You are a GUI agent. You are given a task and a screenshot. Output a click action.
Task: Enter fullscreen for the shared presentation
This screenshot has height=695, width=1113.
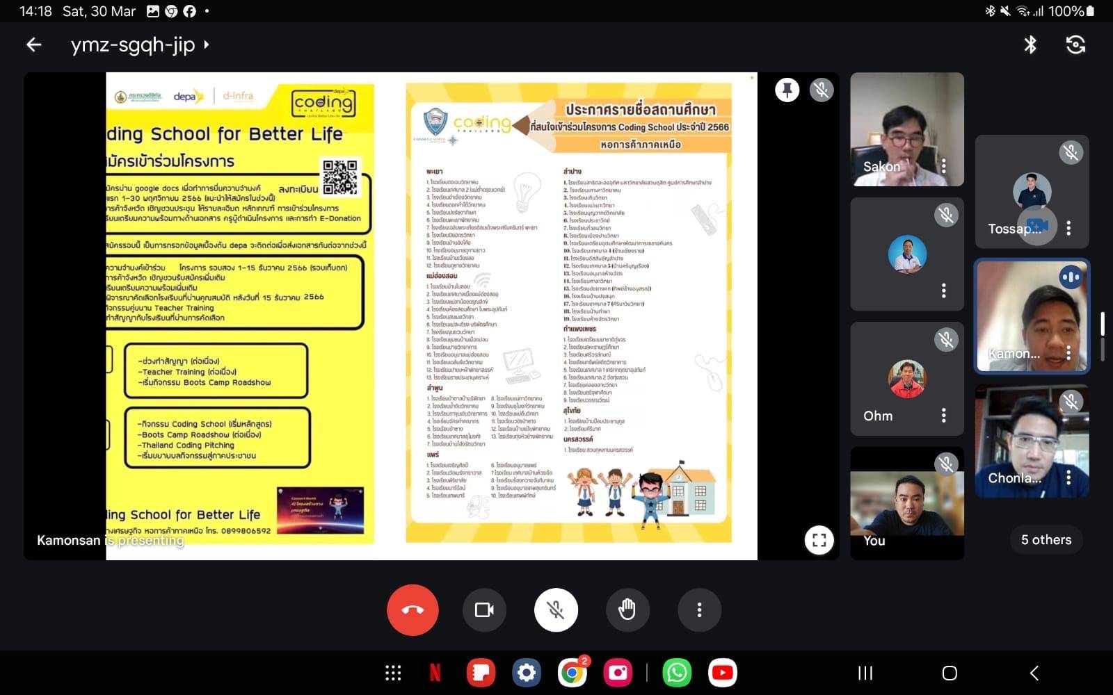(819, 540)
